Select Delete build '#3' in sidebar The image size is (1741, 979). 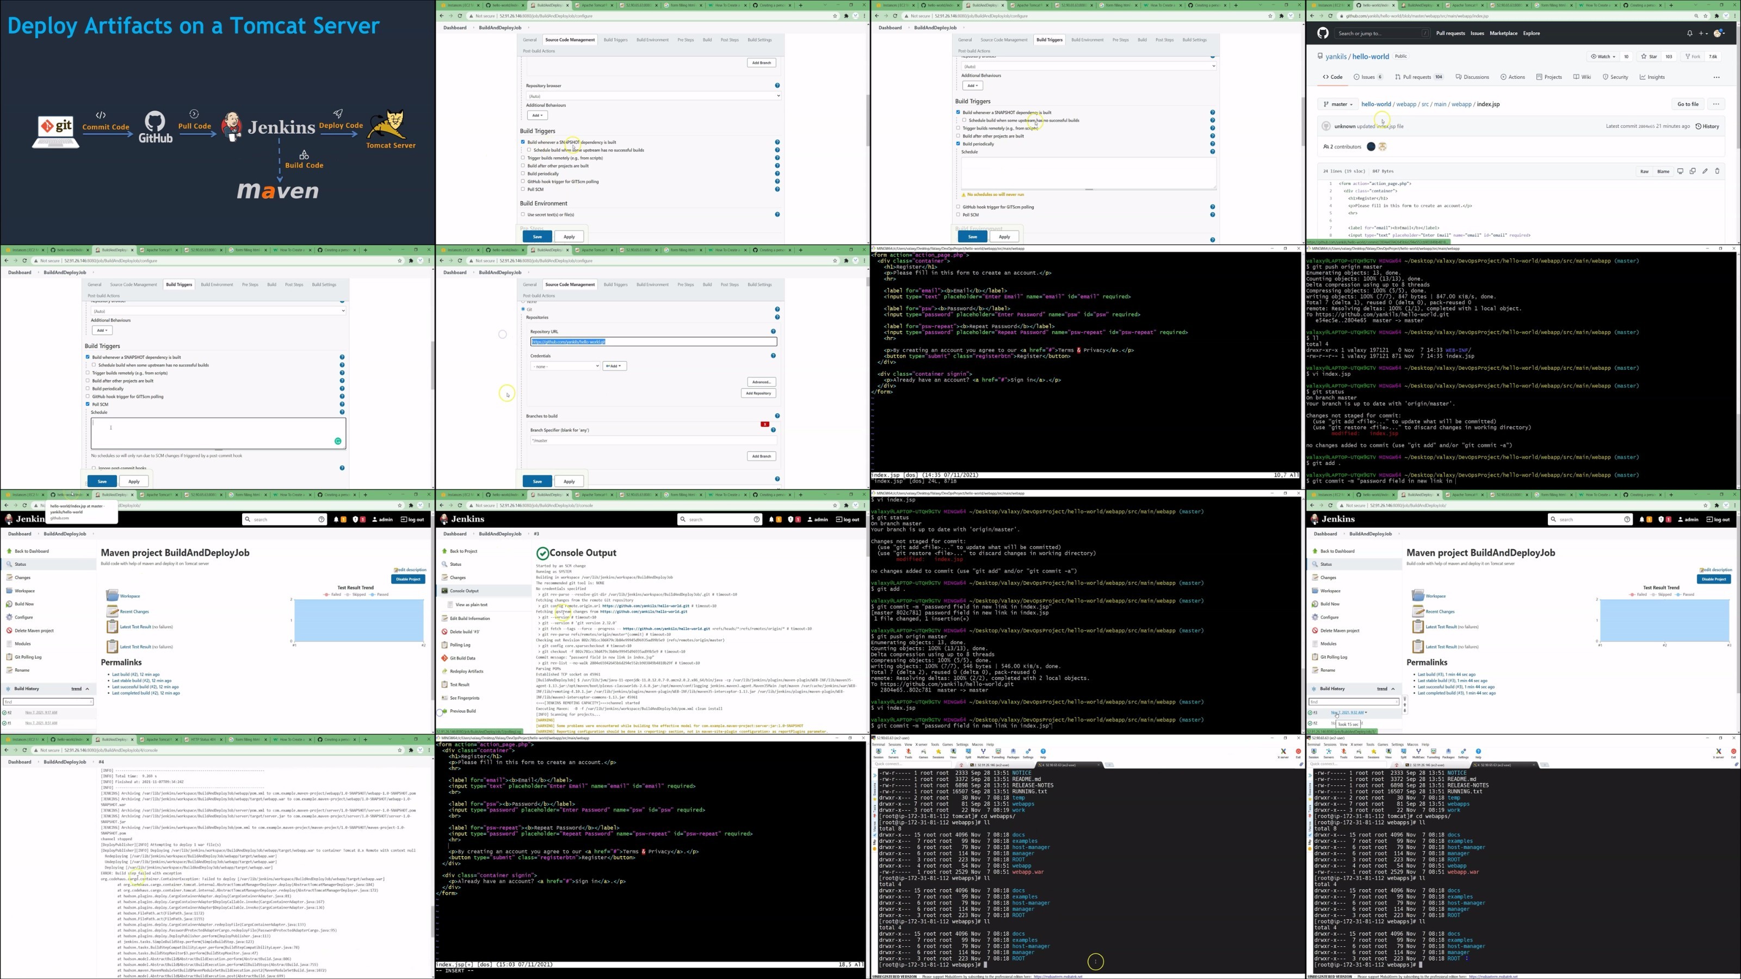point(464,631)
